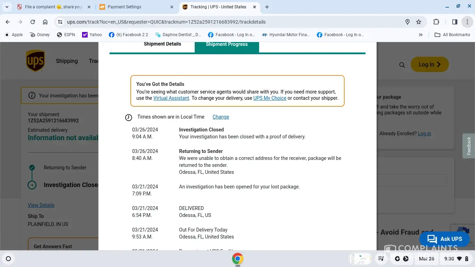The image size is (475, 267).
Task: Open the system status area showing 9:30
Action: tap(456, 259)
